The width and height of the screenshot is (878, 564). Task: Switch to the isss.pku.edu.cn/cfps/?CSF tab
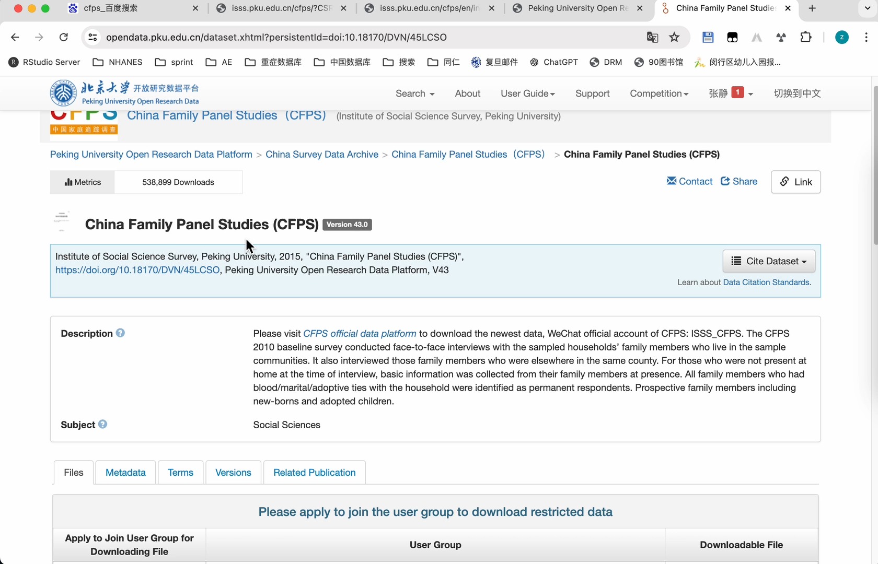[x=281, y=8]
